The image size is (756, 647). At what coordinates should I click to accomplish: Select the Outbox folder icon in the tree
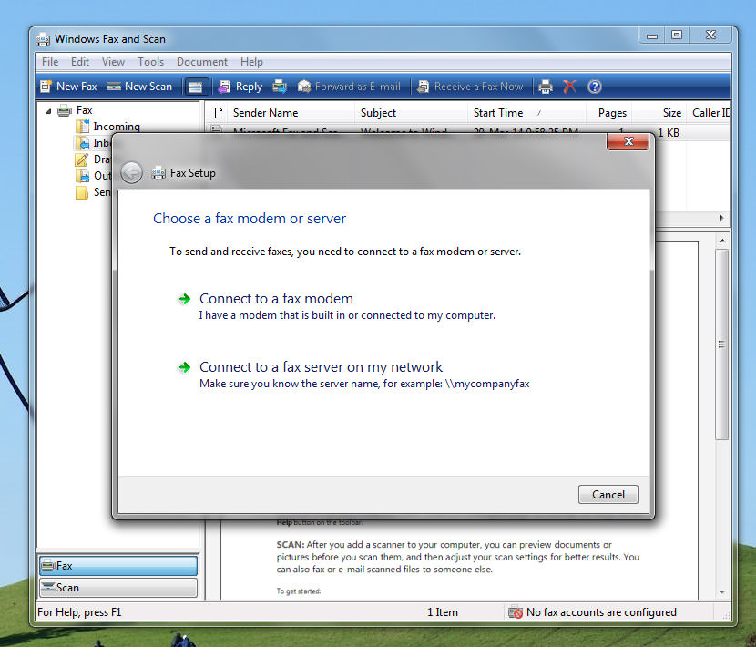coord(83,176)
